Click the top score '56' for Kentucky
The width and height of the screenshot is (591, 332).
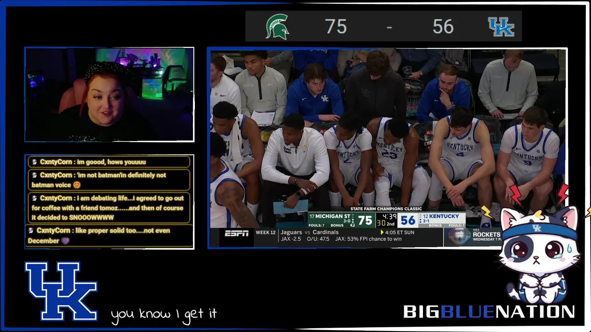coord(443,27)
